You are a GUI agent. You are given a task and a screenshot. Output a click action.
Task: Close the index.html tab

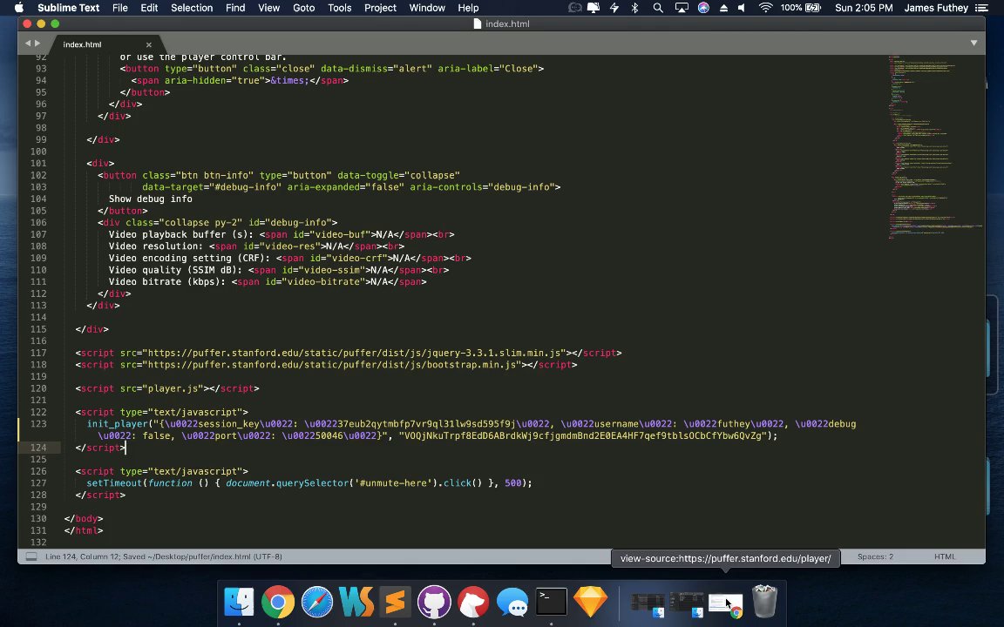tap(148, 44)
